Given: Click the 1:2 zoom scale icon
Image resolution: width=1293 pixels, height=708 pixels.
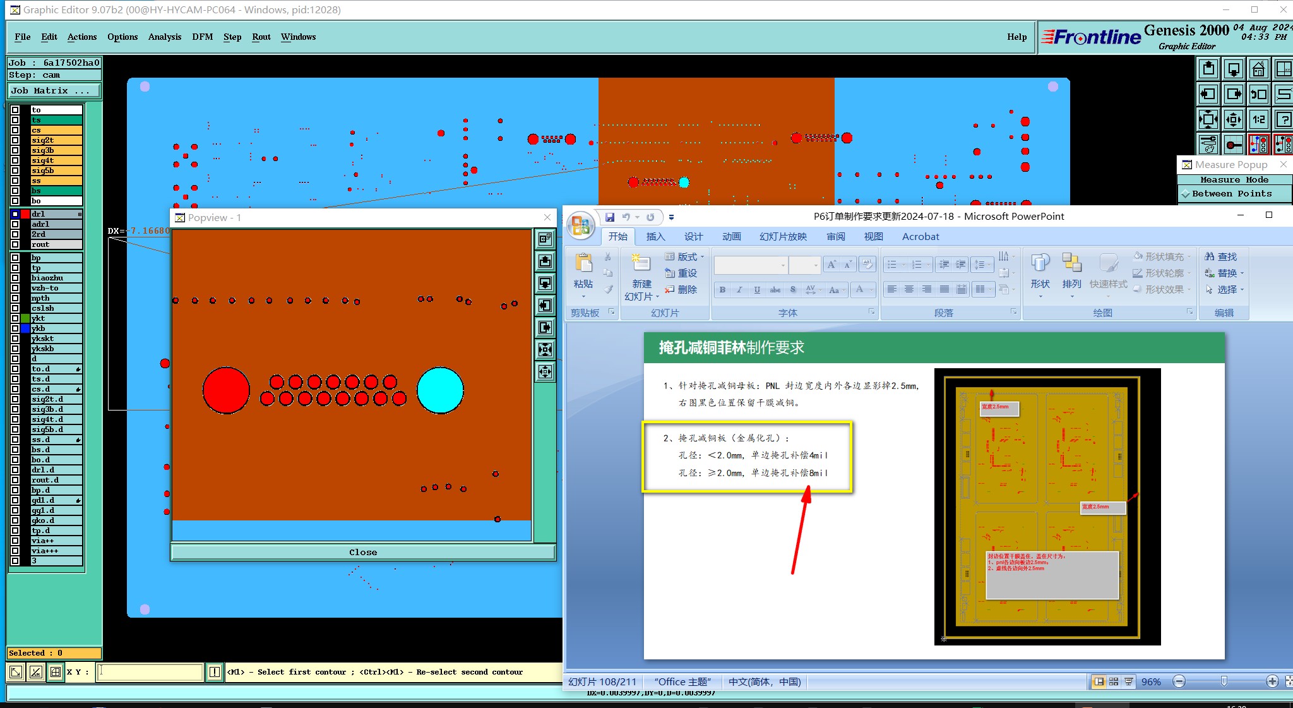Looking at the screenshot, I should (1258, 119).
